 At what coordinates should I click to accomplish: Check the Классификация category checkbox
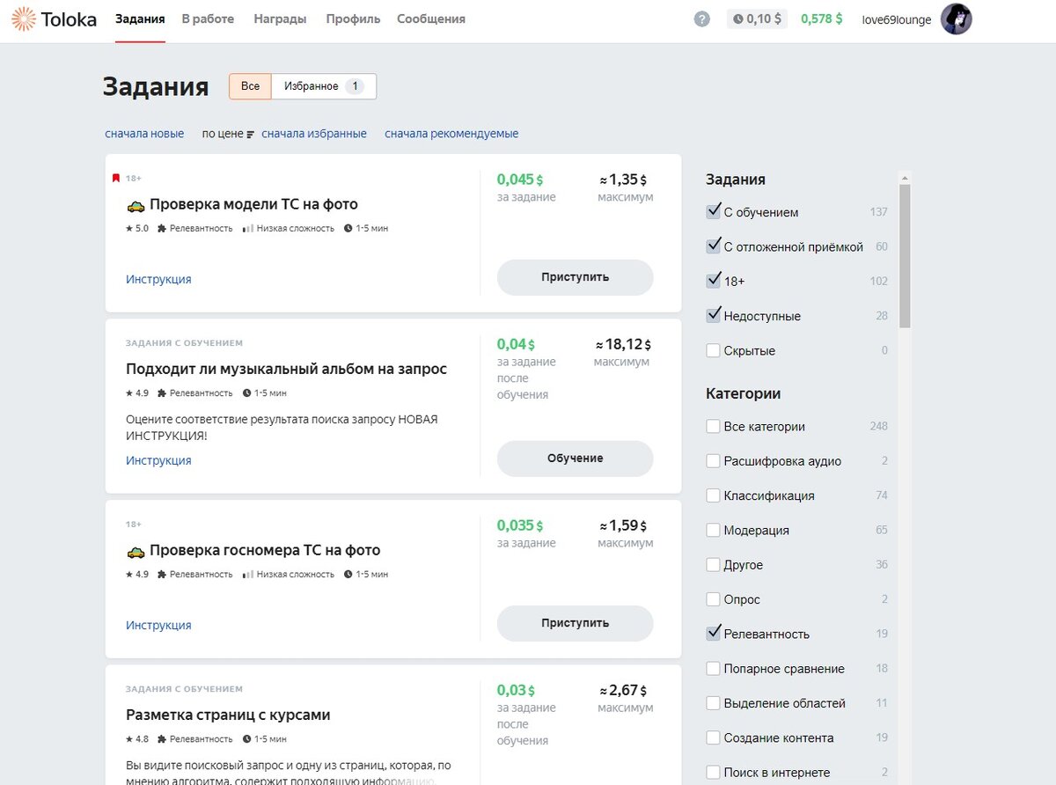pyautogui.click(x=713, y=495)
